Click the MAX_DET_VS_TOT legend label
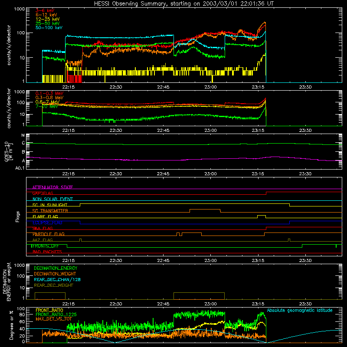The width and height of the screenshot is (347, 347). click(54, 319)
